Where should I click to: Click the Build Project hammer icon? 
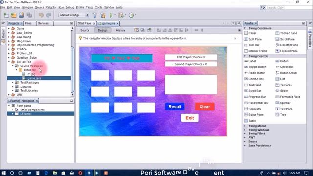coord(95,15)
